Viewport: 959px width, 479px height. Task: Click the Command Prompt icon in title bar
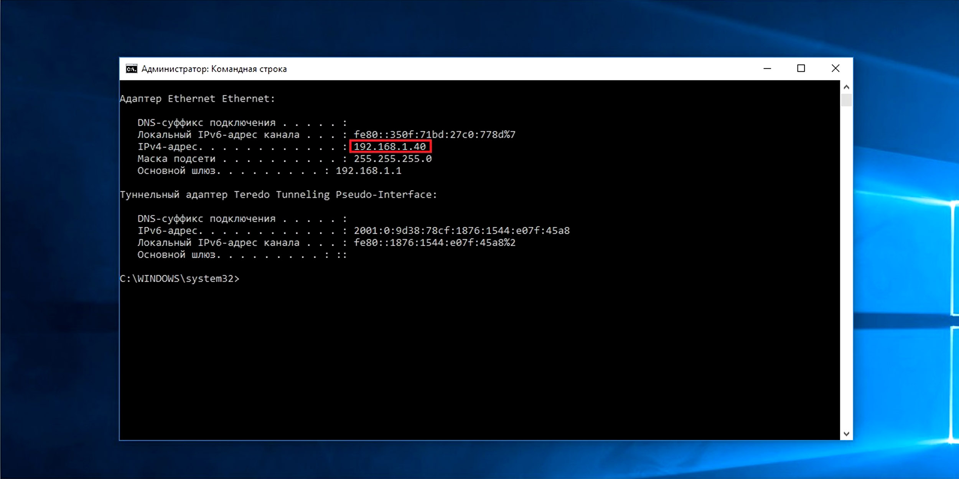pyautogui.click(x=131, y=69)
